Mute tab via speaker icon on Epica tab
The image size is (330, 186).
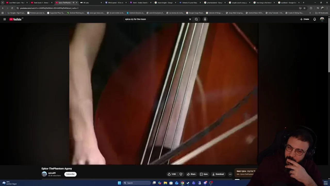pos(73,3)
